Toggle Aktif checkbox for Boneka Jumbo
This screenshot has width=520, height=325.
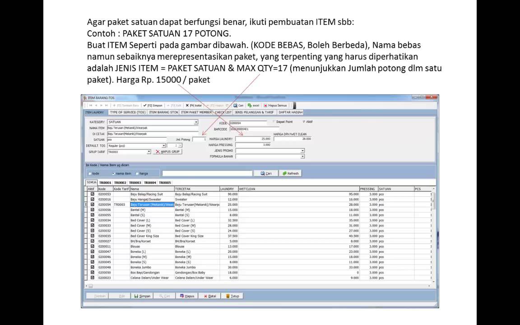pos(92,267)
